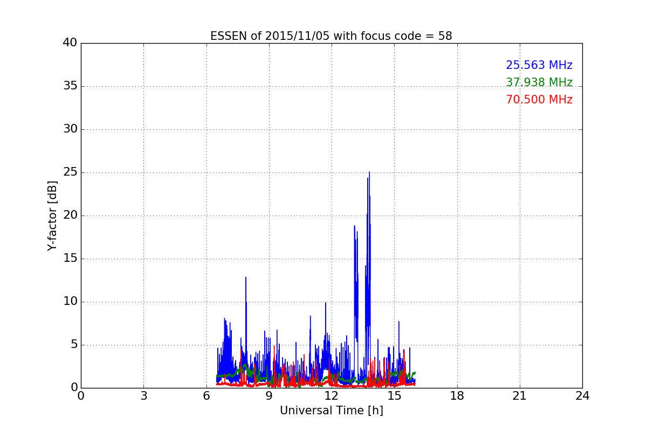The image size is (647, 431).
Task: Click the x-axis tick label 12
Action: (332, 396)
